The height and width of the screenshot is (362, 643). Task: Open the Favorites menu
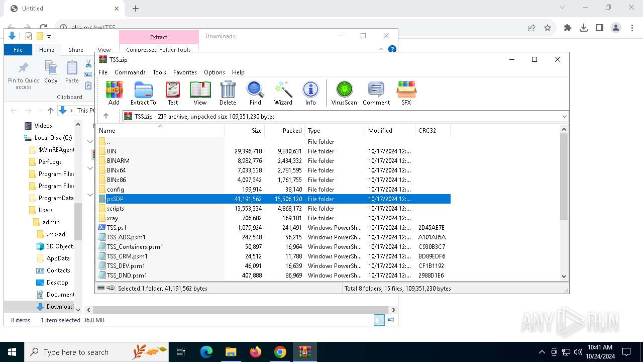(x=185, y=72)
